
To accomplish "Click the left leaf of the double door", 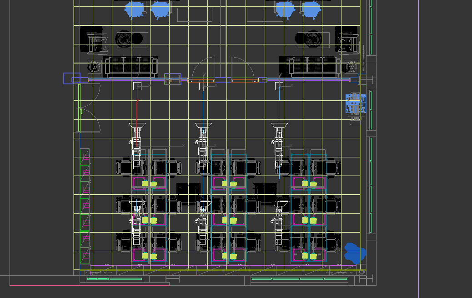I will pyautogui.click(x=202, y=69).
